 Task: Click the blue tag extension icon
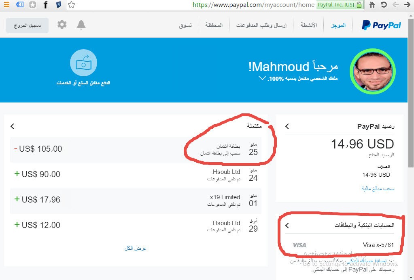pyautogui.click(x=19, y=4)
